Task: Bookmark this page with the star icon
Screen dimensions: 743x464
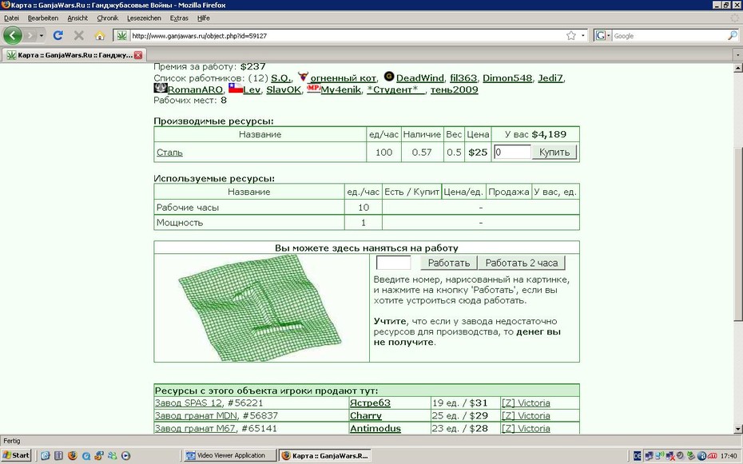Action: 571,35
